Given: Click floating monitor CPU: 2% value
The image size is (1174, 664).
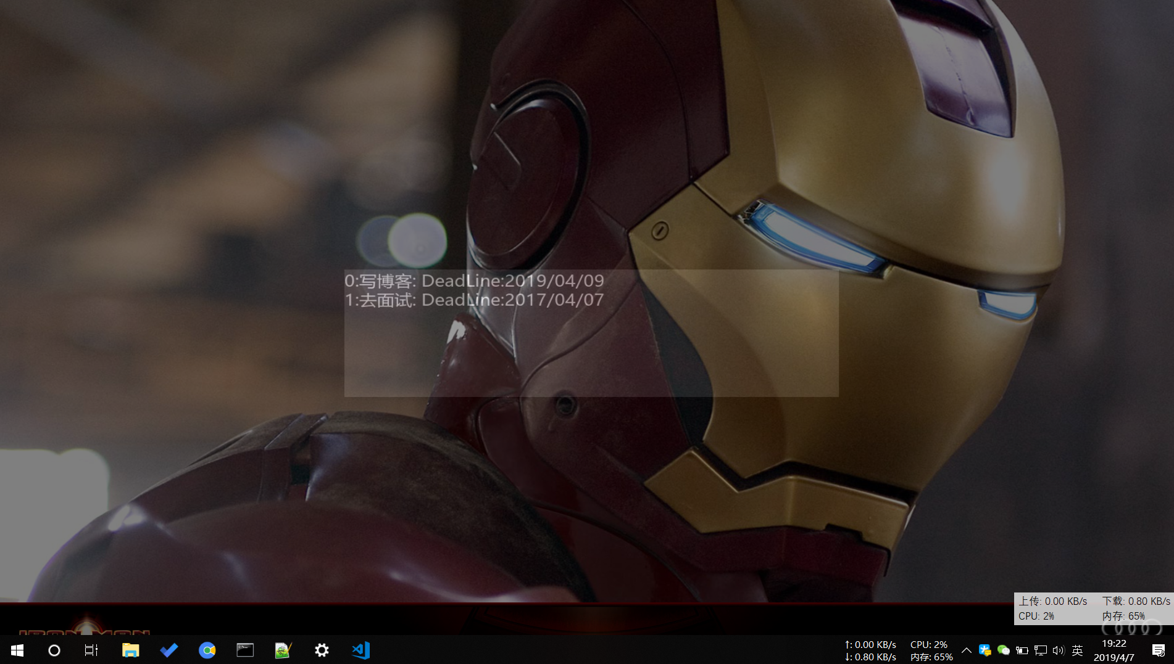Looking at the screenshot, I should point(1036,616).
